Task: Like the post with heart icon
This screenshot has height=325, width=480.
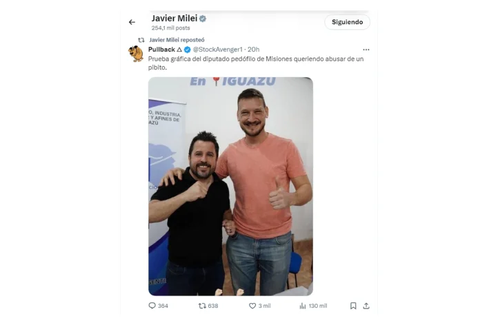Action: point(252,306)
